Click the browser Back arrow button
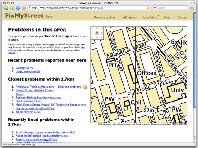Viewport: 198px width, 148px height. click(6, 7)
